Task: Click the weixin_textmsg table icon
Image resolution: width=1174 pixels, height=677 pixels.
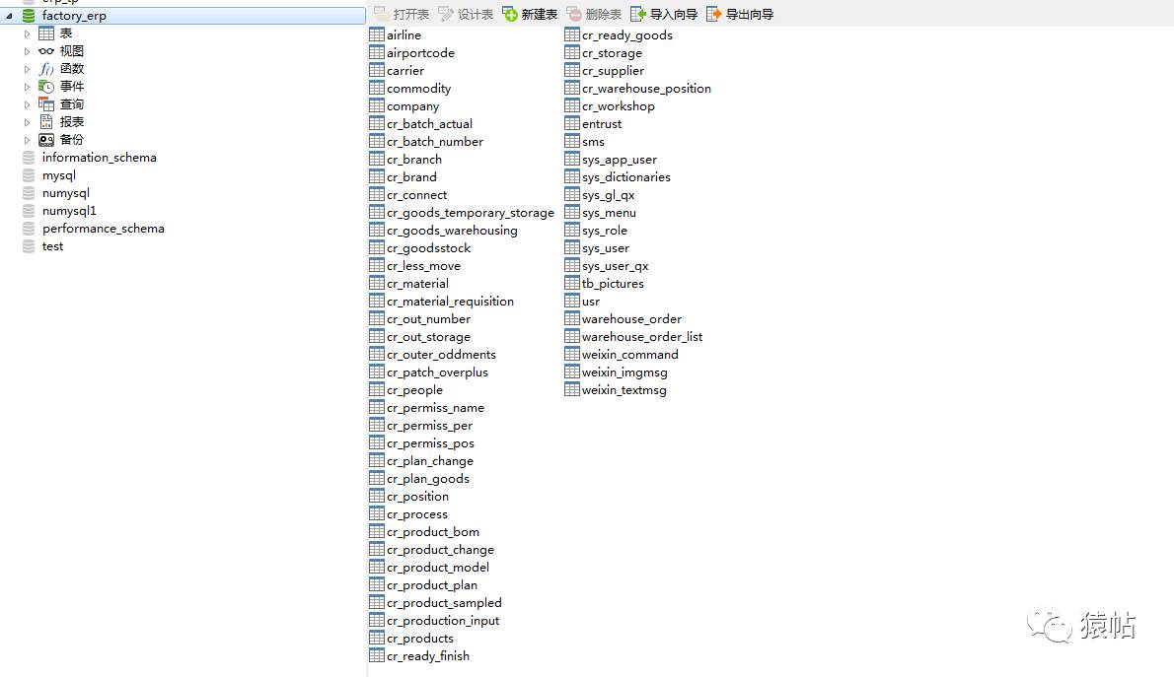Action: pyautogui.click(x=572, y=389)
